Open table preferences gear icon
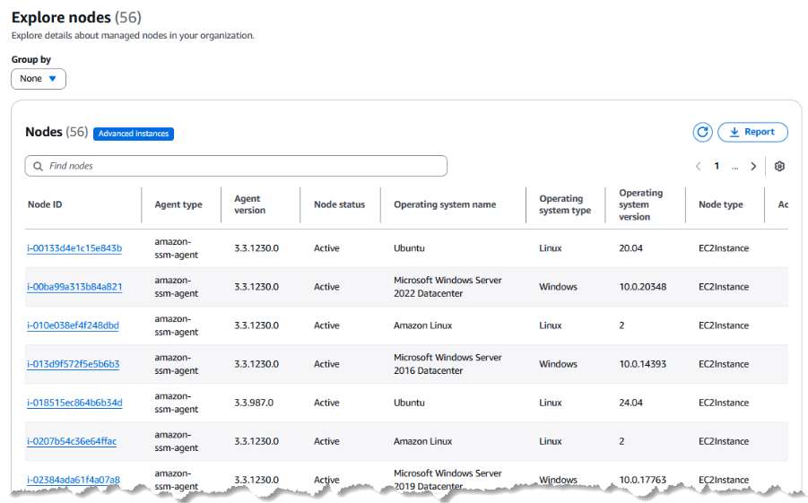The height and width of the screenshot is (503, 808). coord(779,167)
